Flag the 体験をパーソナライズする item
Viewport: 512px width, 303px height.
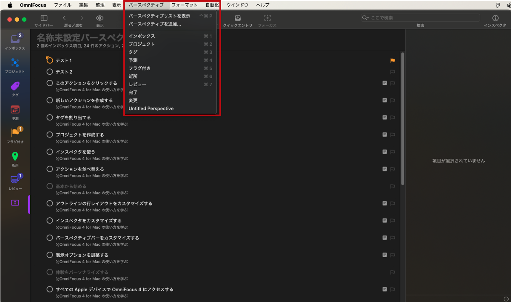[x=393, y=272]
